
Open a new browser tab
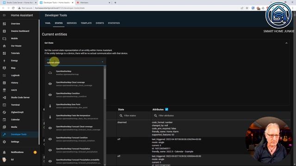pos(115,3)
